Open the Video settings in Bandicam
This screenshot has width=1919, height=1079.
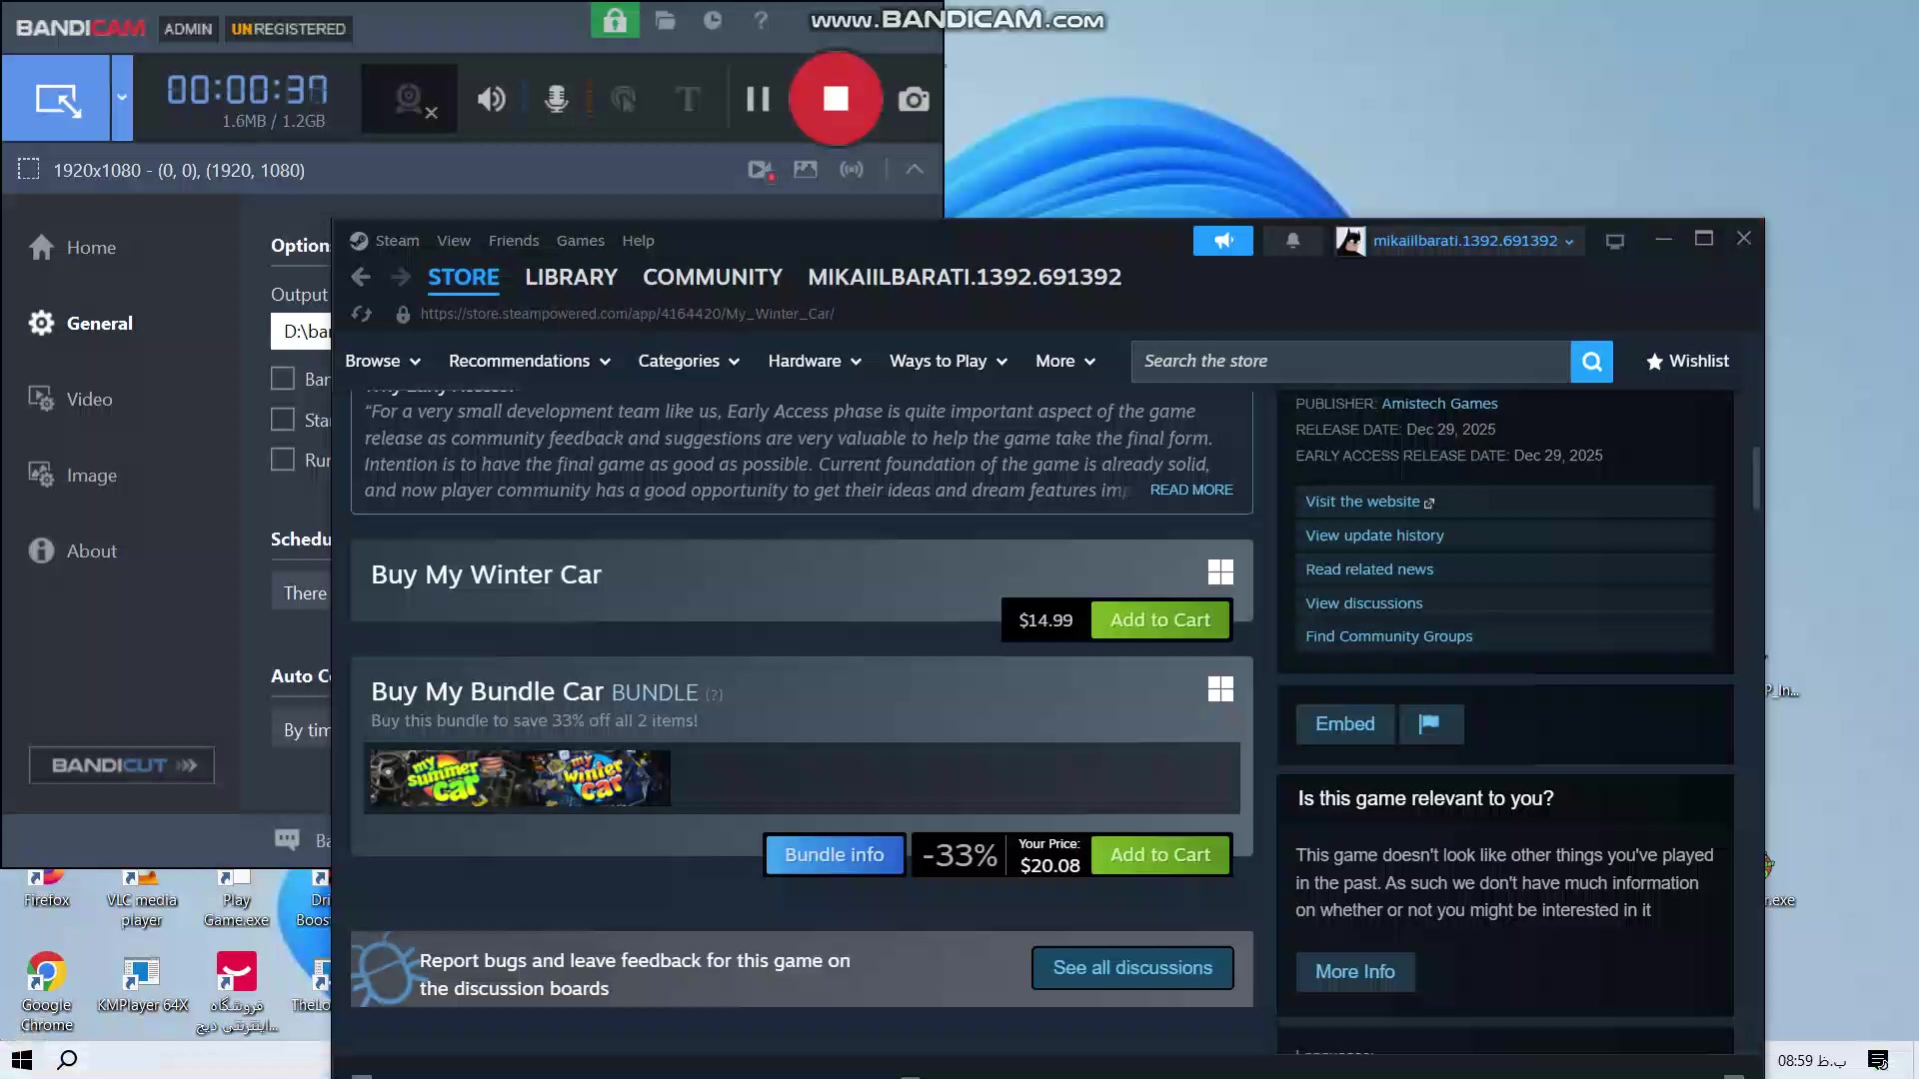[89, 400]
